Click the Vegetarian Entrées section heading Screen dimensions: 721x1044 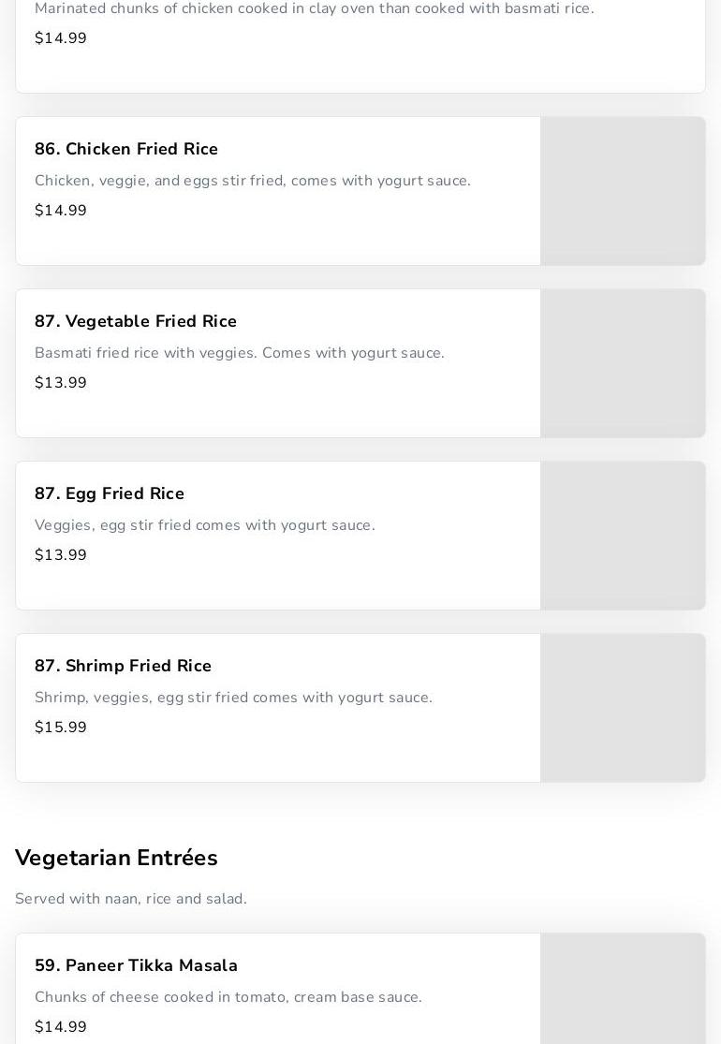pos(116,859)
